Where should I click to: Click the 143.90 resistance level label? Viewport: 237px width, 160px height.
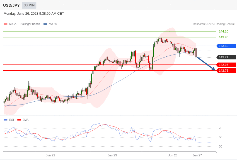(x=224, y=37)
